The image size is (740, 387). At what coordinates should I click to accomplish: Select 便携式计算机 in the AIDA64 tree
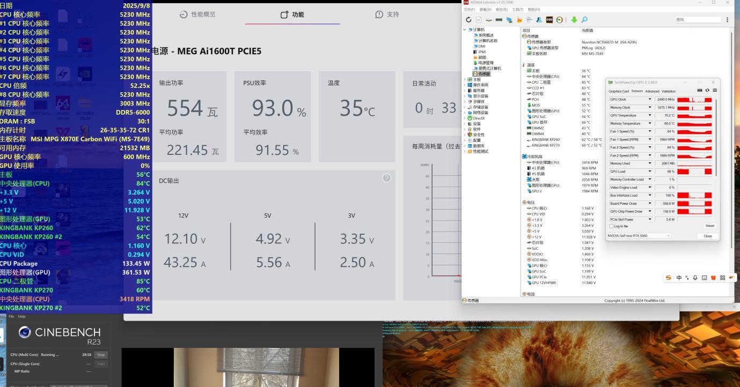click(x=487, y=69)
